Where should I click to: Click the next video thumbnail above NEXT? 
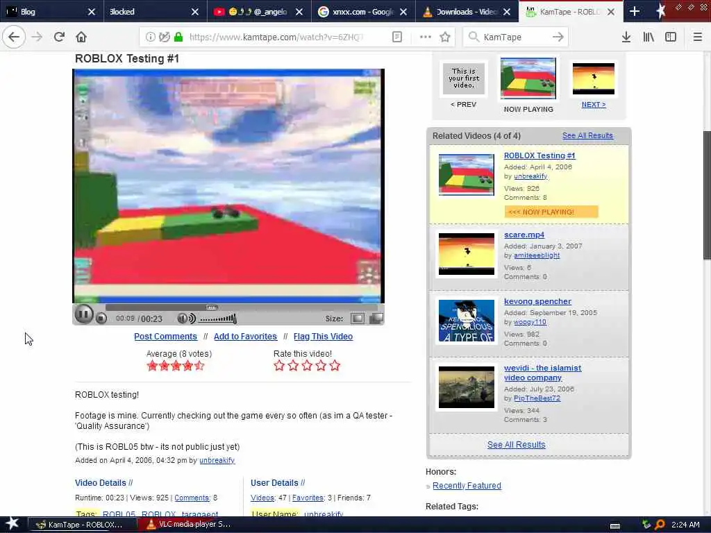(594, 78)
